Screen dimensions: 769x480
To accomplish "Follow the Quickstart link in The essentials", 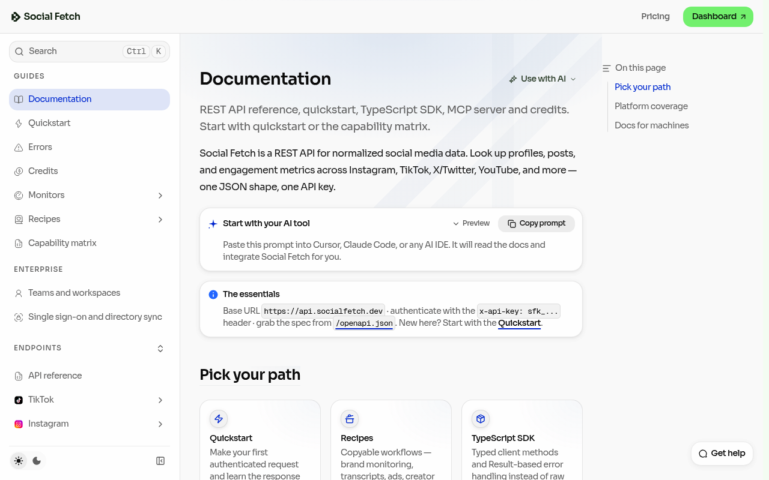I will point(520,323).
